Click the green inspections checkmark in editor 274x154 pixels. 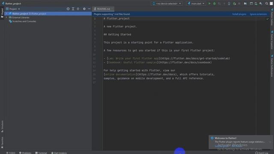pyautogui.click(x=267, y=19)
